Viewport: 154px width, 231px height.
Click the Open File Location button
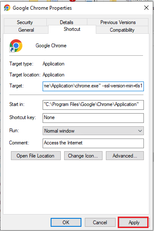(36, 156)
